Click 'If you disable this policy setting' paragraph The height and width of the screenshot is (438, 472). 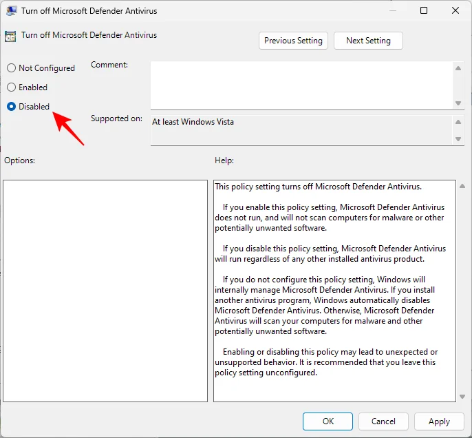tap(330, 253)
